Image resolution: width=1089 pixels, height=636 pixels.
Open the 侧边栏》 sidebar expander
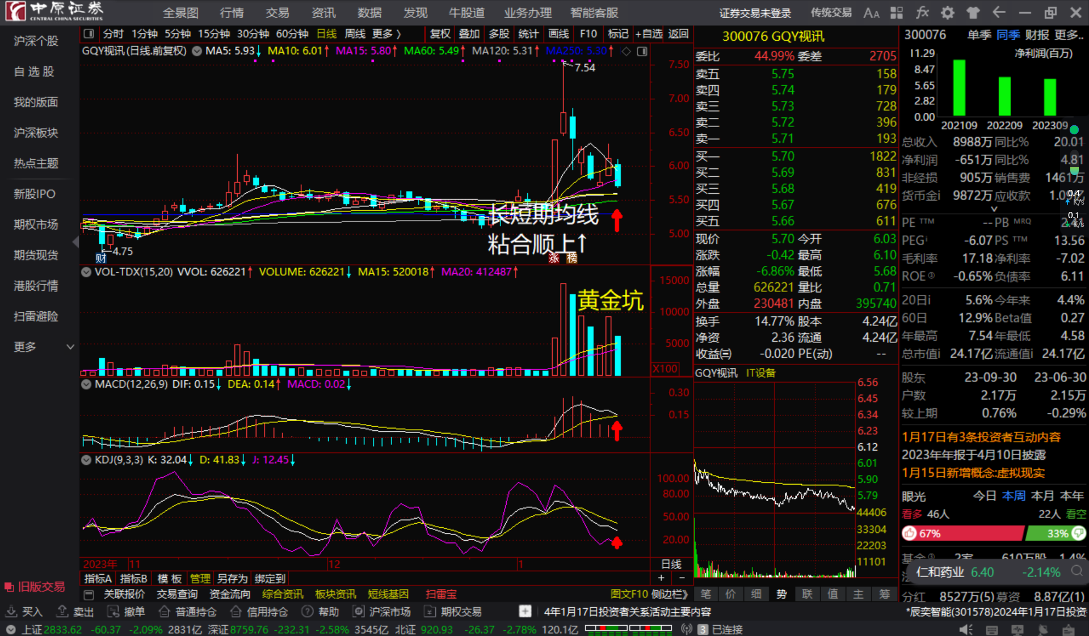670,594
